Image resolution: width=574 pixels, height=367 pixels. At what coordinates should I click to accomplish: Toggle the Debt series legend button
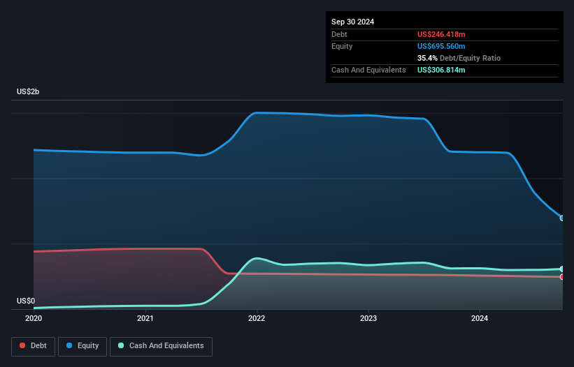[34, 346]
